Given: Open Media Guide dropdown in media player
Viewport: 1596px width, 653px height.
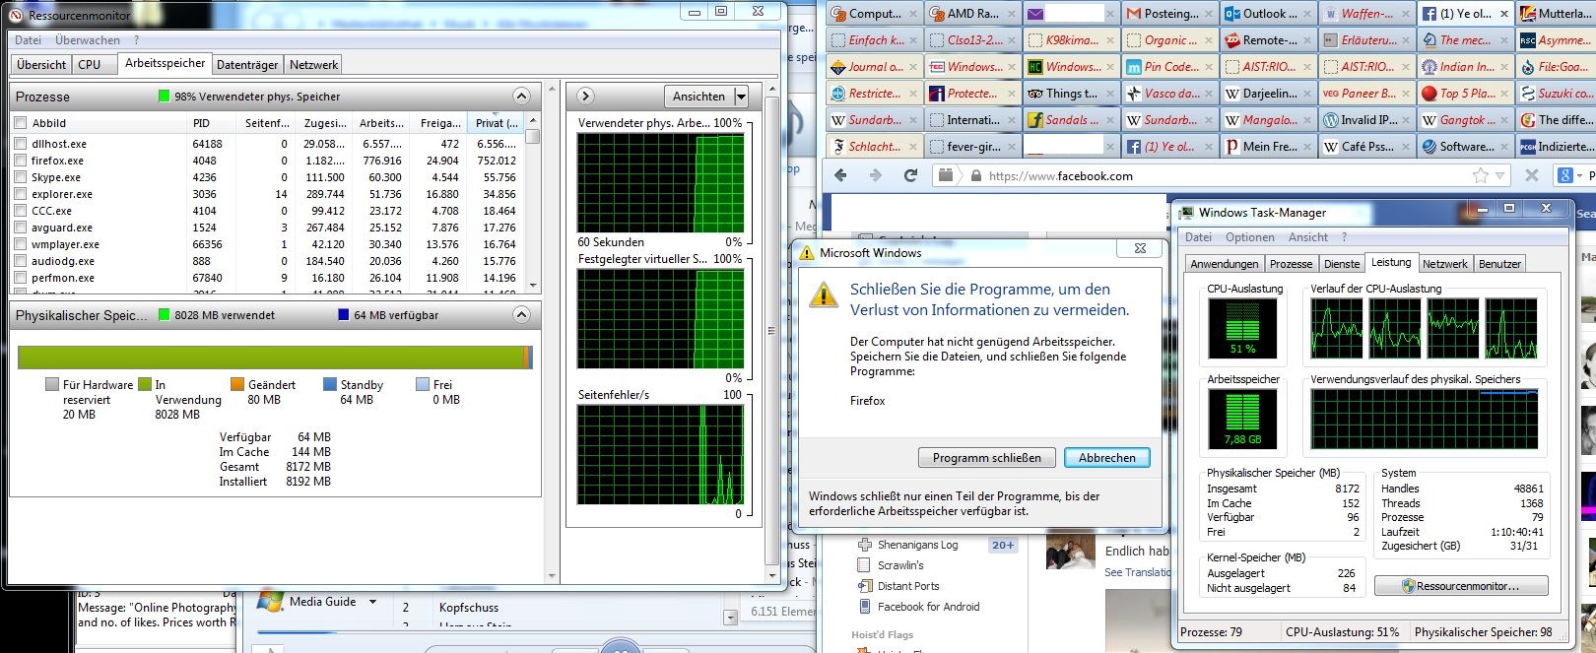Looking at the screenshot, I should (372, 602).
